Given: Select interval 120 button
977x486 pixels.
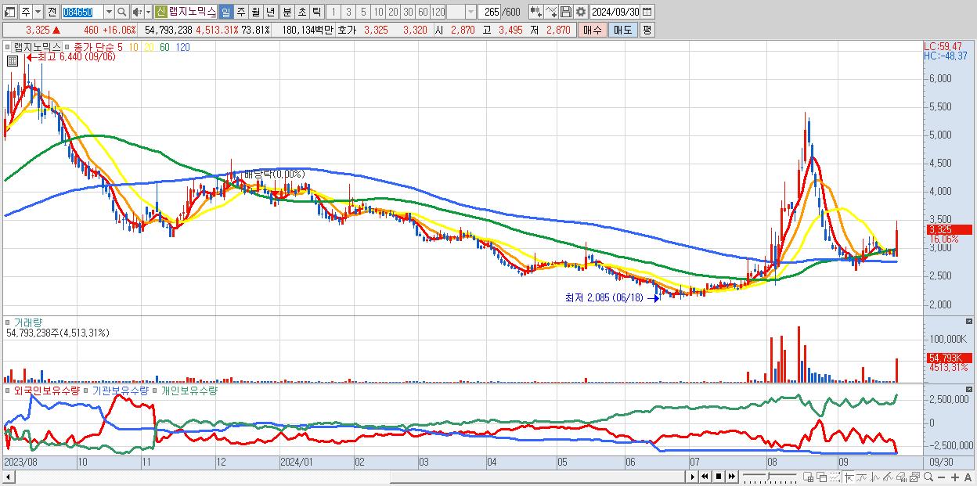Looking at the screenshot, I should coord(438,12).
